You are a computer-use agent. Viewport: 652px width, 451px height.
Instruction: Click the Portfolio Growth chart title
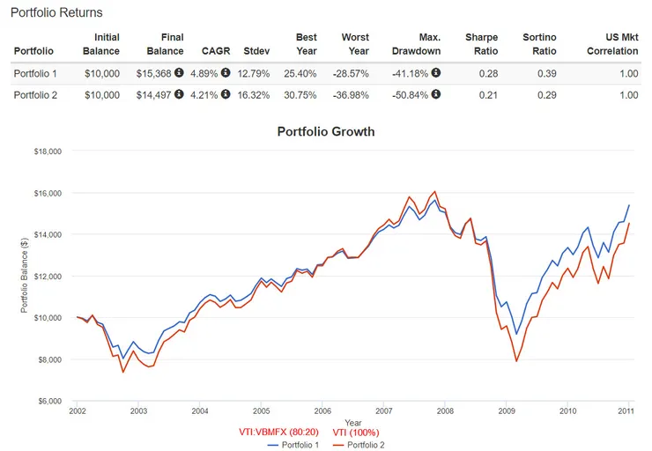coord(326,132)
